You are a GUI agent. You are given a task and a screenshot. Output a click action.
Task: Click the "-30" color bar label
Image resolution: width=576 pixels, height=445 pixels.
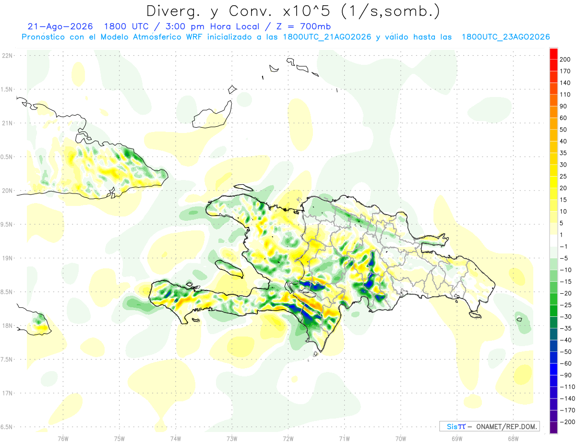click(567, 316)
